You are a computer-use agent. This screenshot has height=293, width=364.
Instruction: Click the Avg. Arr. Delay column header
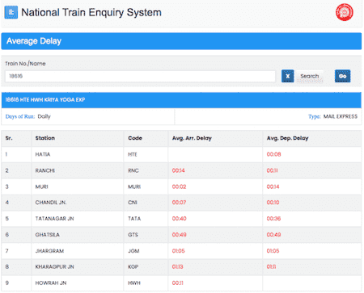(192, 138)
